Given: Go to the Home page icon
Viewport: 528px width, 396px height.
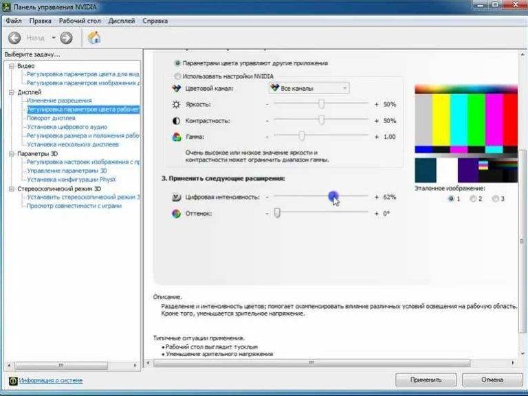Looking at the screenshot, I should [x=94, y=38].
